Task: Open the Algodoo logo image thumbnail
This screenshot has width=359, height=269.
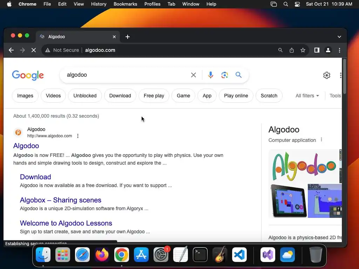Action: coord(304,166)
